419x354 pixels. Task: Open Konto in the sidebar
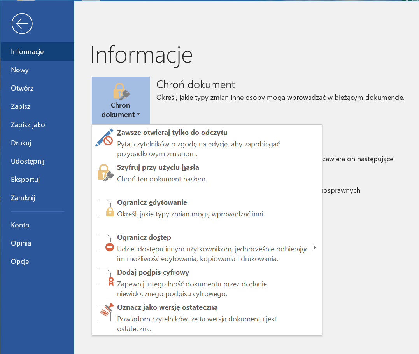coord(37,225)
